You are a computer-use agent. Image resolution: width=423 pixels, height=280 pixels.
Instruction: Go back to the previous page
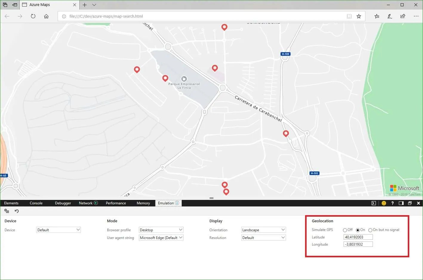[x=7, y=16]
